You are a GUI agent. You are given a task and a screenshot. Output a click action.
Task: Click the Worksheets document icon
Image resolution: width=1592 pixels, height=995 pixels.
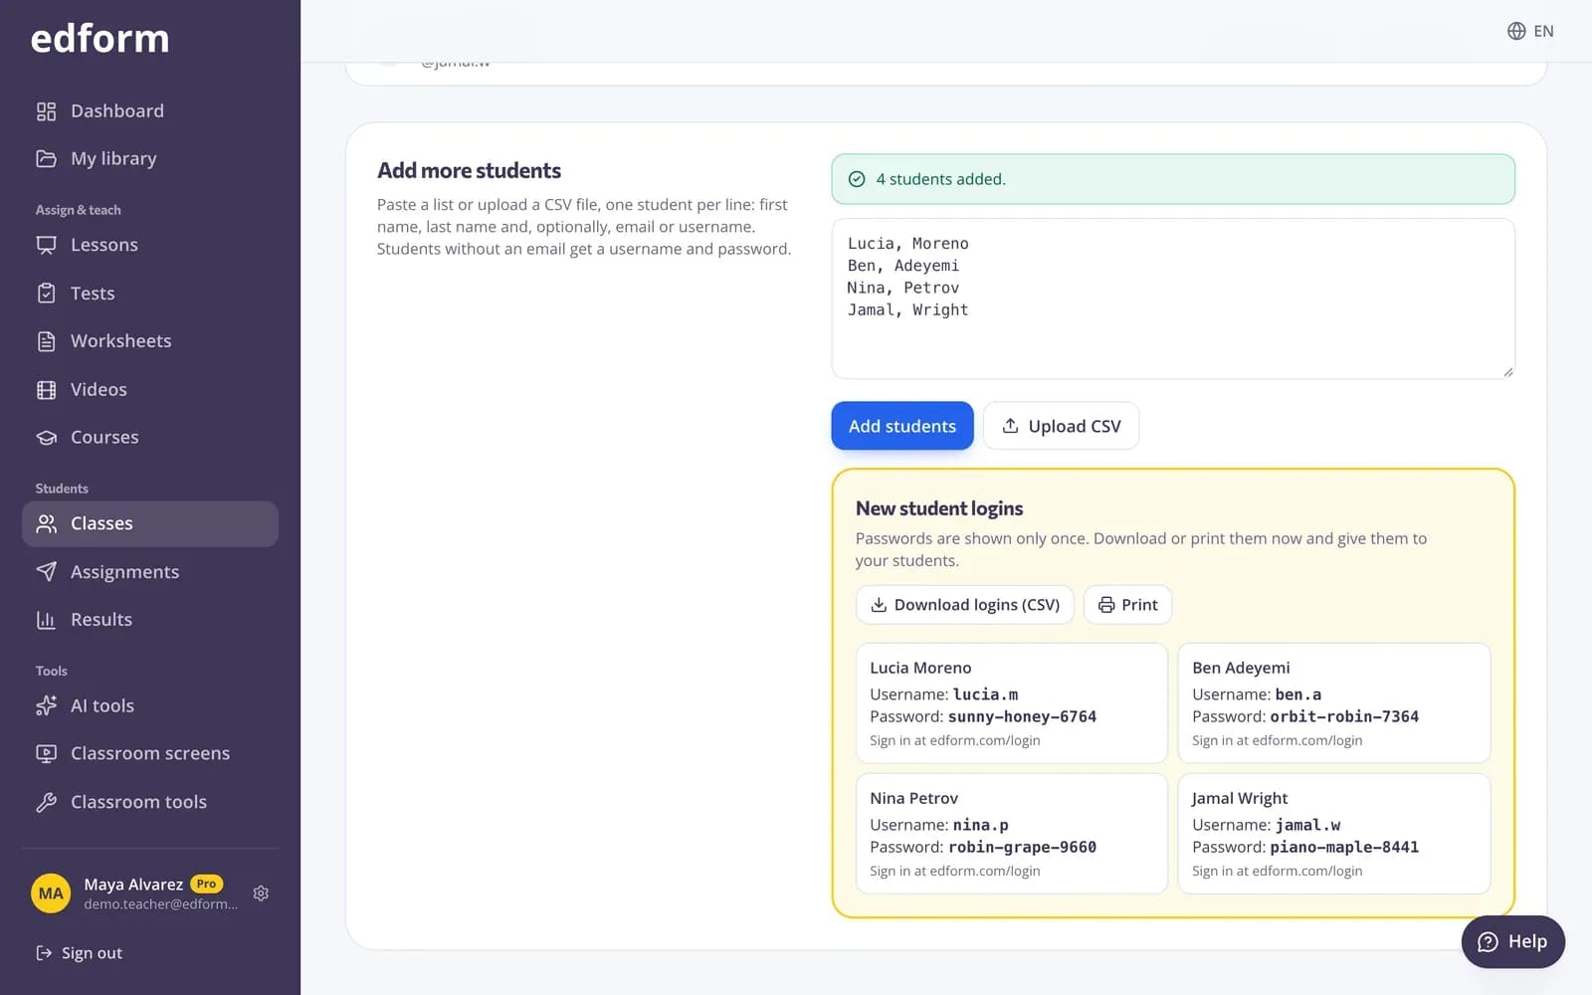pyautogui.click(x=46, y=341)
